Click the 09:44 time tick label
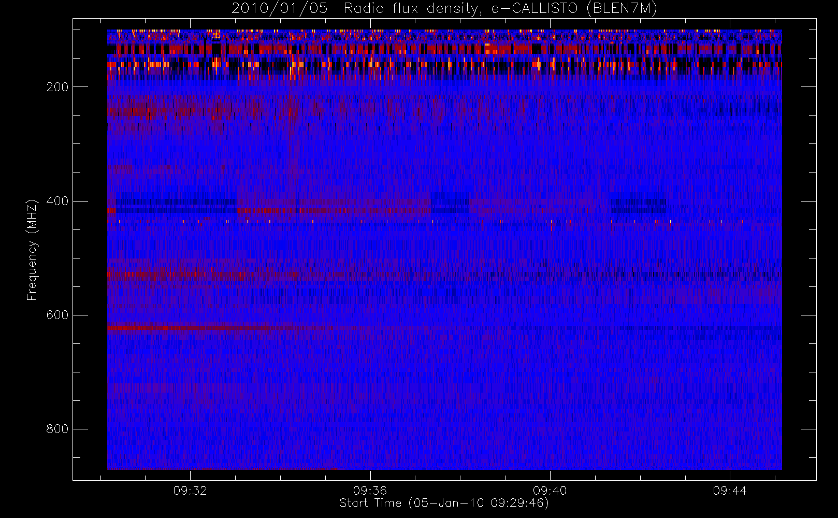 730,491
